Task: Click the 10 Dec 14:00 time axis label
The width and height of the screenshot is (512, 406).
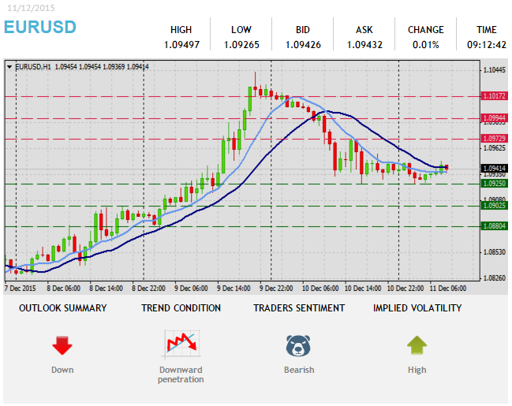Action: point(363,289)
